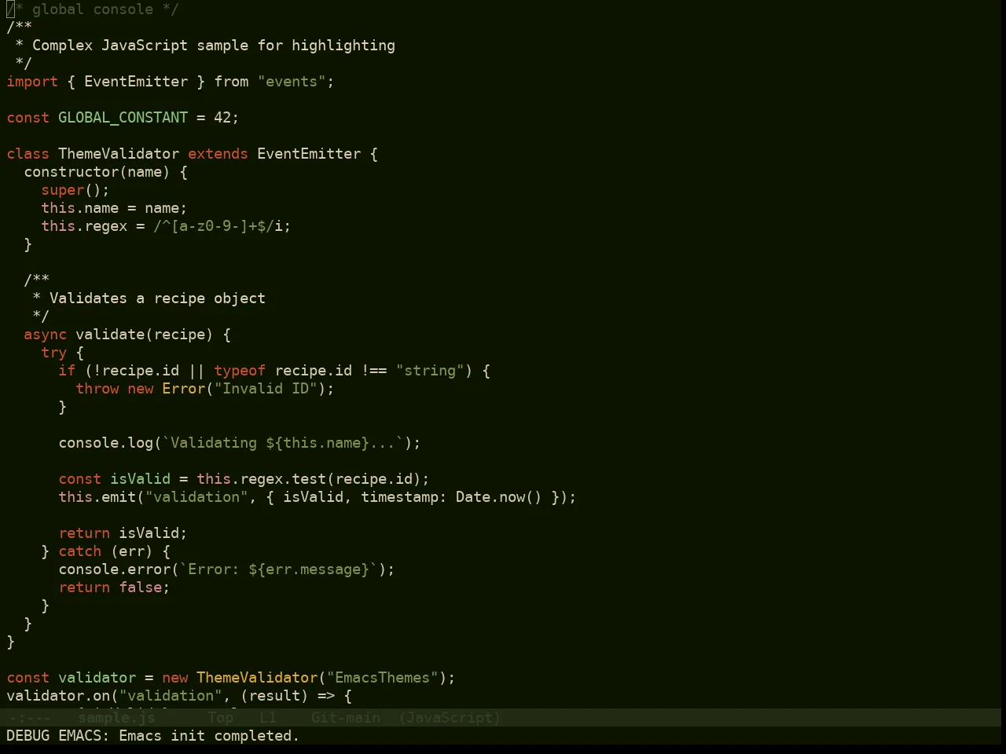Click the 'async' keyword

(x=45, y=335)
